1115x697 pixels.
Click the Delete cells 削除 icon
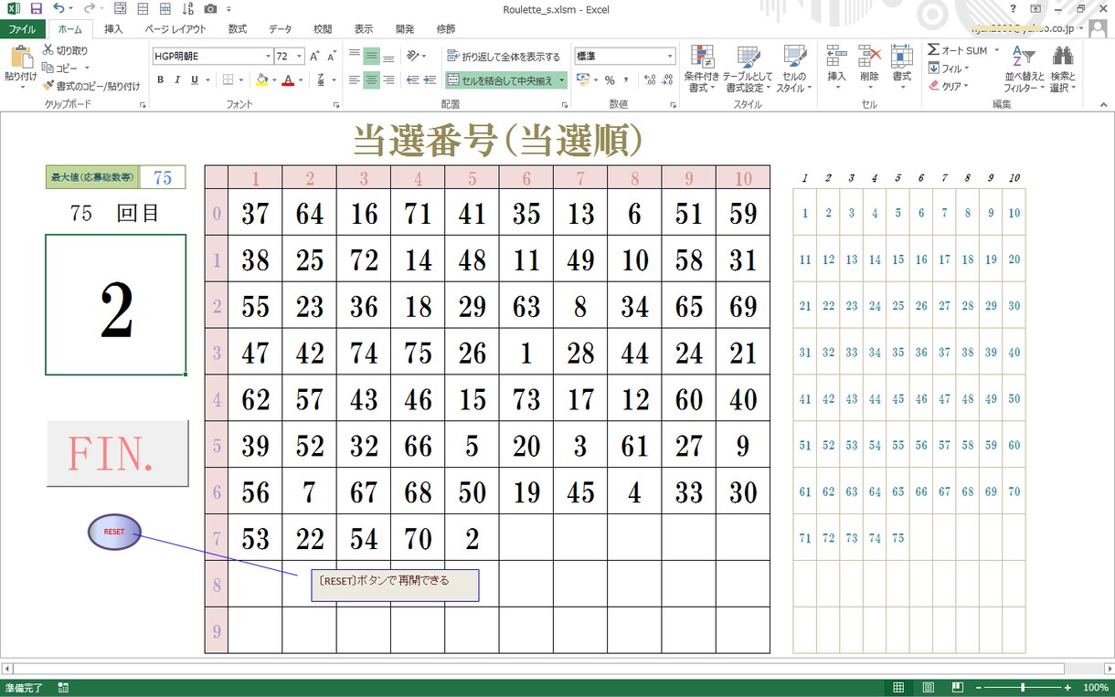[x=869, y=56]
